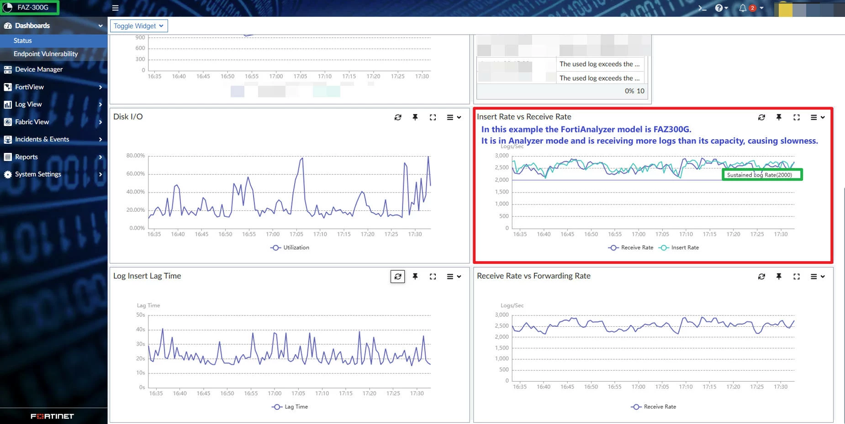Expand Disk I/O widget to fullscreen
The width and height of the screenshot is (845, 424).
click(x=433, y=117)
